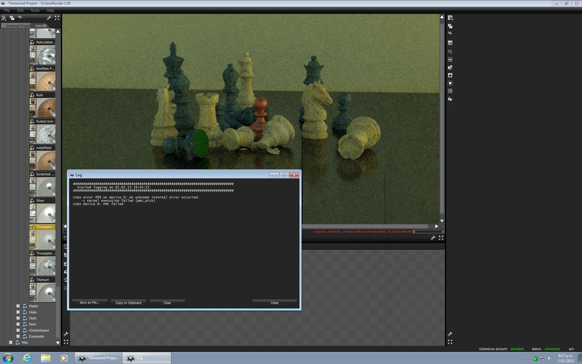
Task: Expand the Plastic materials category
Action: coord(18,306)
